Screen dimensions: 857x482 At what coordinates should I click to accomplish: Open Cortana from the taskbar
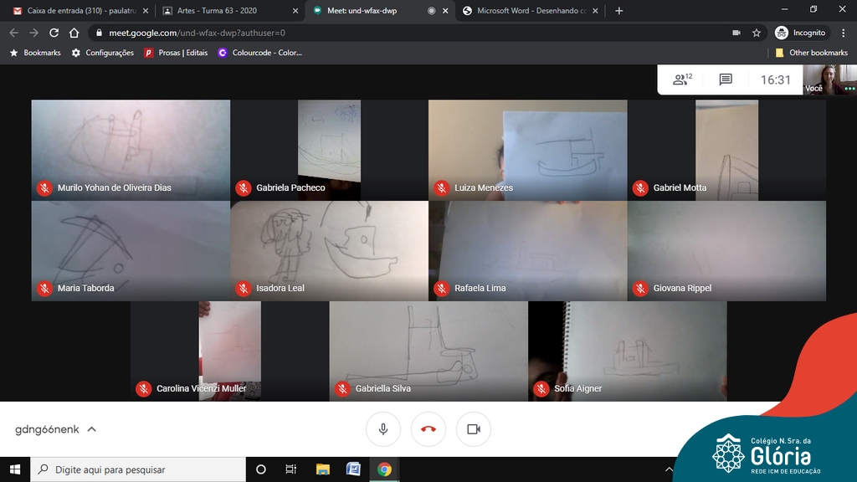261,469
